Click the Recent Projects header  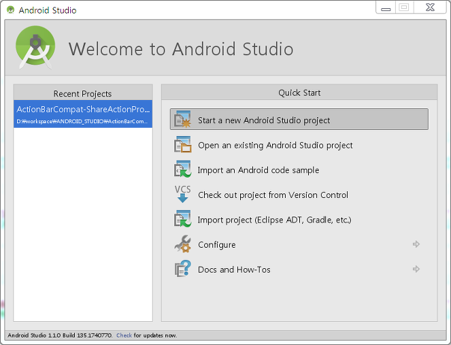(x=82, y=93)
